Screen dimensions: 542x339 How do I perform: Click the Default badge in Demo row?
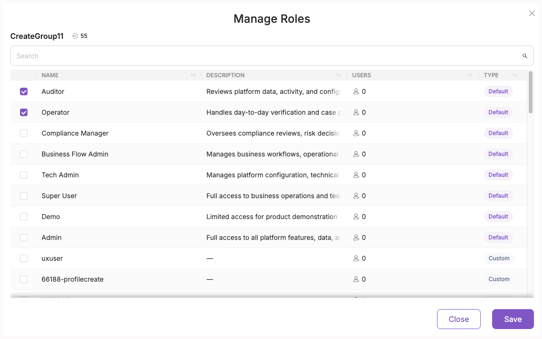click(x=498, y=217)
